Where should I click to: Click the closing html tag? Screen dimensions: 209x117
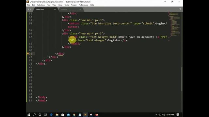click(41, 100)
